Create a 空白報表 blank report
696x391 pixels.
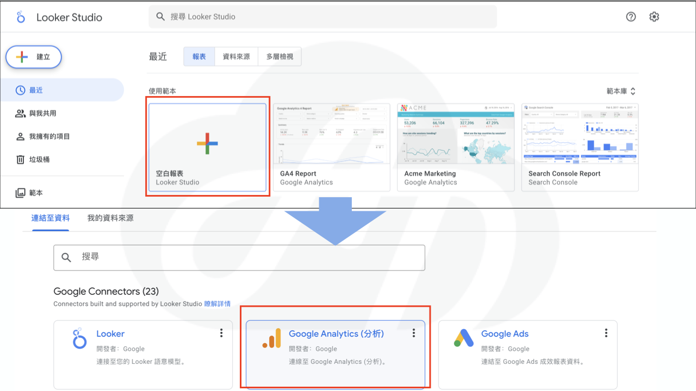[x=208, y=147]
